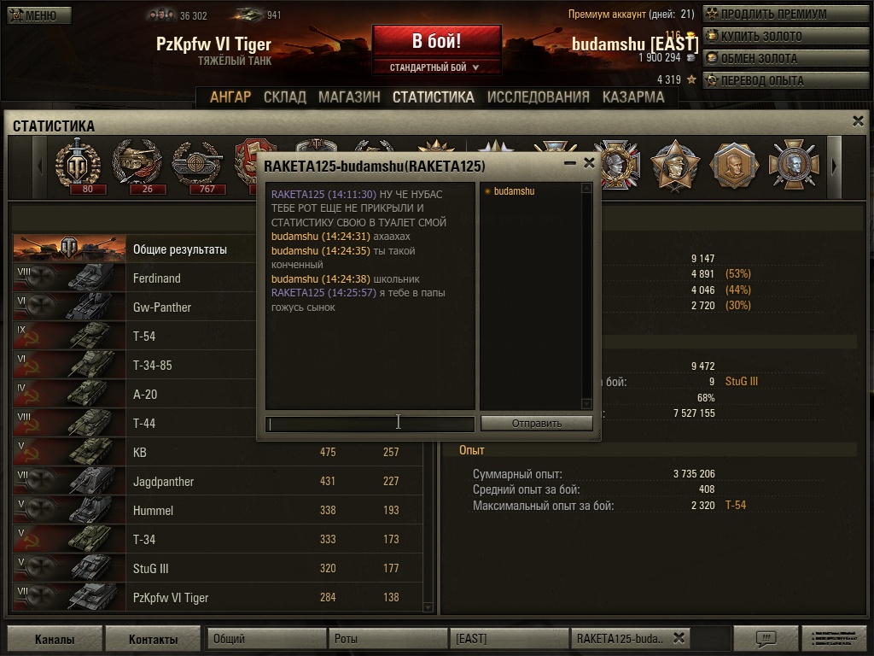Screen dimensions: 874x656
Task: Click the star-shaped hero medal in achievements row
Action: [x=675, y=165]
